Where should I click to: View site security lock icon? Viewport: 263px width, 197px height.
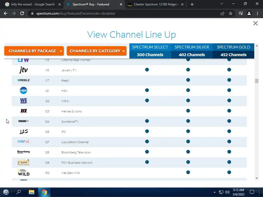(32, 13)
